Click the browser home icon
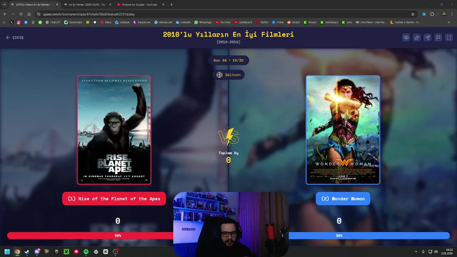This screenshot has width=457, height=257. [x=29, y=14]
